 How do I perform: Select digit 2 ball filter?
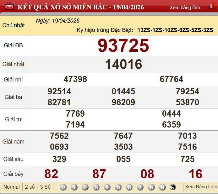(85, 187)
